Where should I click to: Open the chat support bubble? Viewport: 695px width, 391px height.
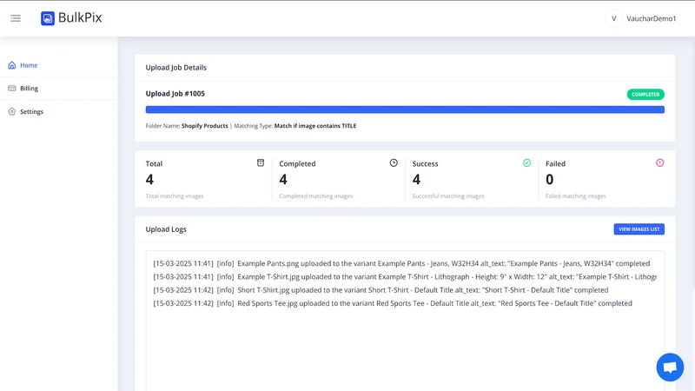click(x=670, y=367)
